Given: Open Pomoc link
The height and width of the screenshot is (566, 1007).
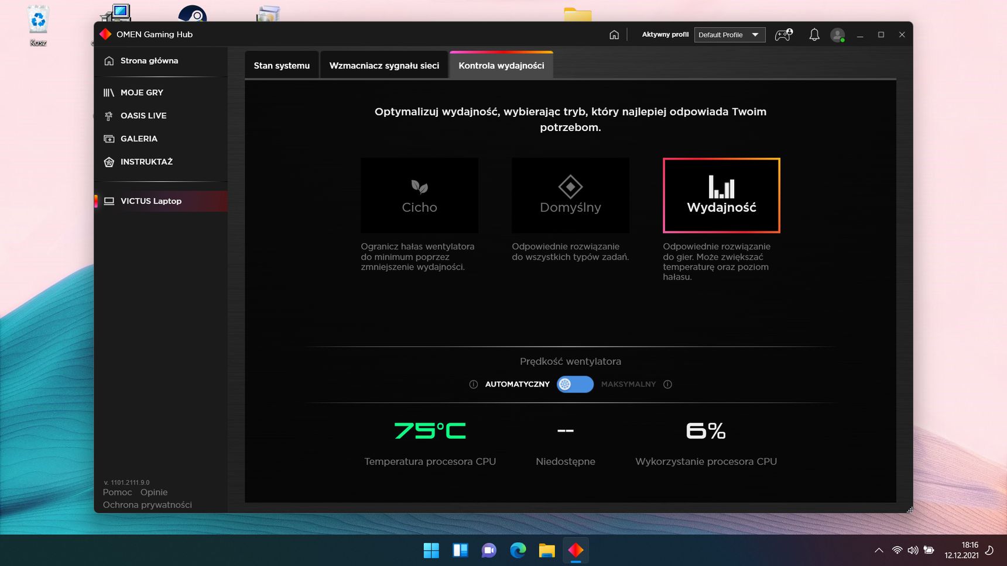Looking at the screenshot, I should click(117, 492).
